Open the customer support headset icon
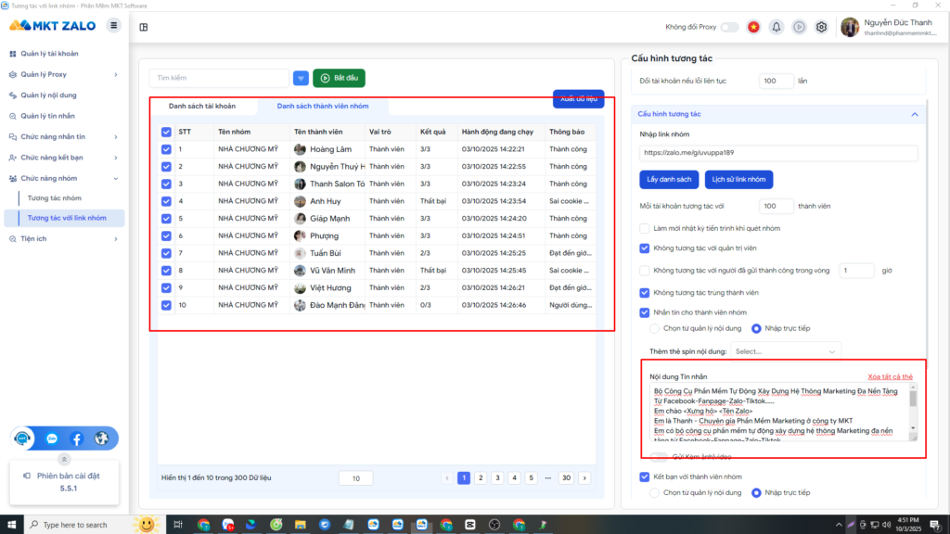Viewport: 950px width, 534px height. tap(22, 439)
